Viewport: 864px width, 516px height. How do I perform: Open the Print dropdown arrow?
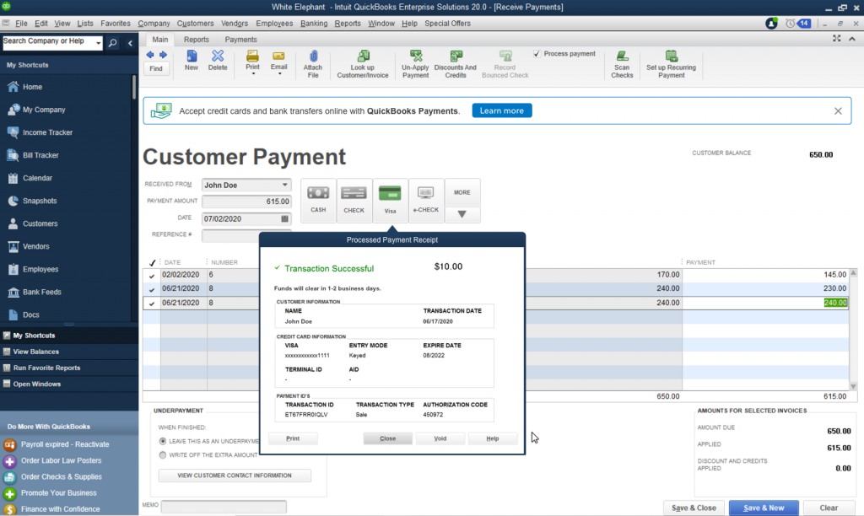[x=253, y=74]
